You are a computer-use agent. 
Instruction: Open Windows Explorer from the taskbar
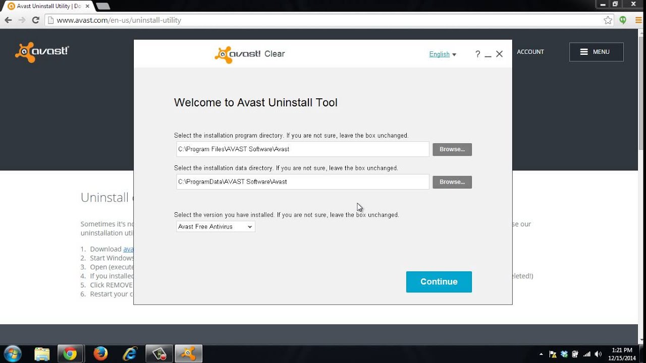[42, 354]
